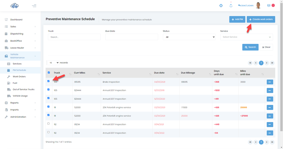This screenshot has height=149, width=283.
Task: Toggle the select-all header checkbox
Action: click(49, 73)
